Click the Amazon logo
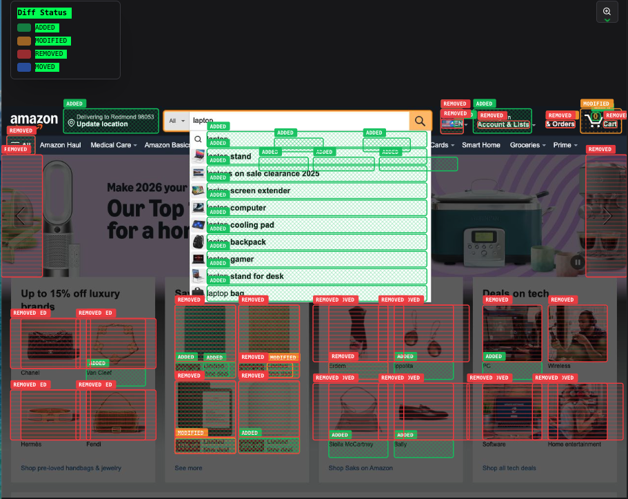This screenshot has height=499, width=628. pos(34,121)
